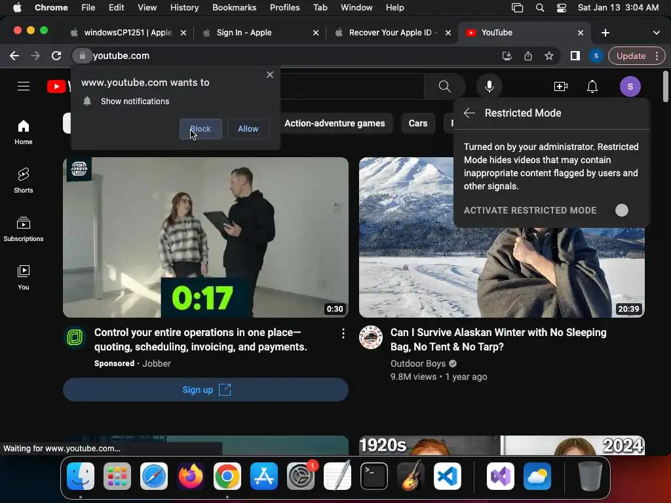
Task: Open the Bookmarks menu
Action: (x=234, y=8)
